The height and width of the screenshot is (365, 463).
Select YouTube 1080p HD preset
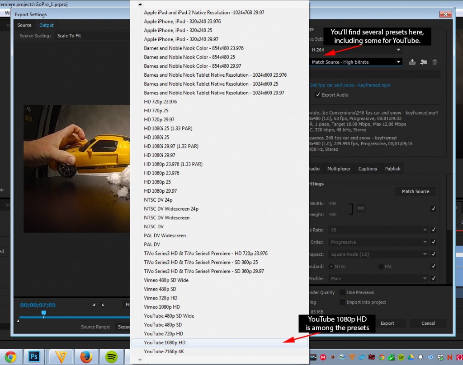coord(165,343)
